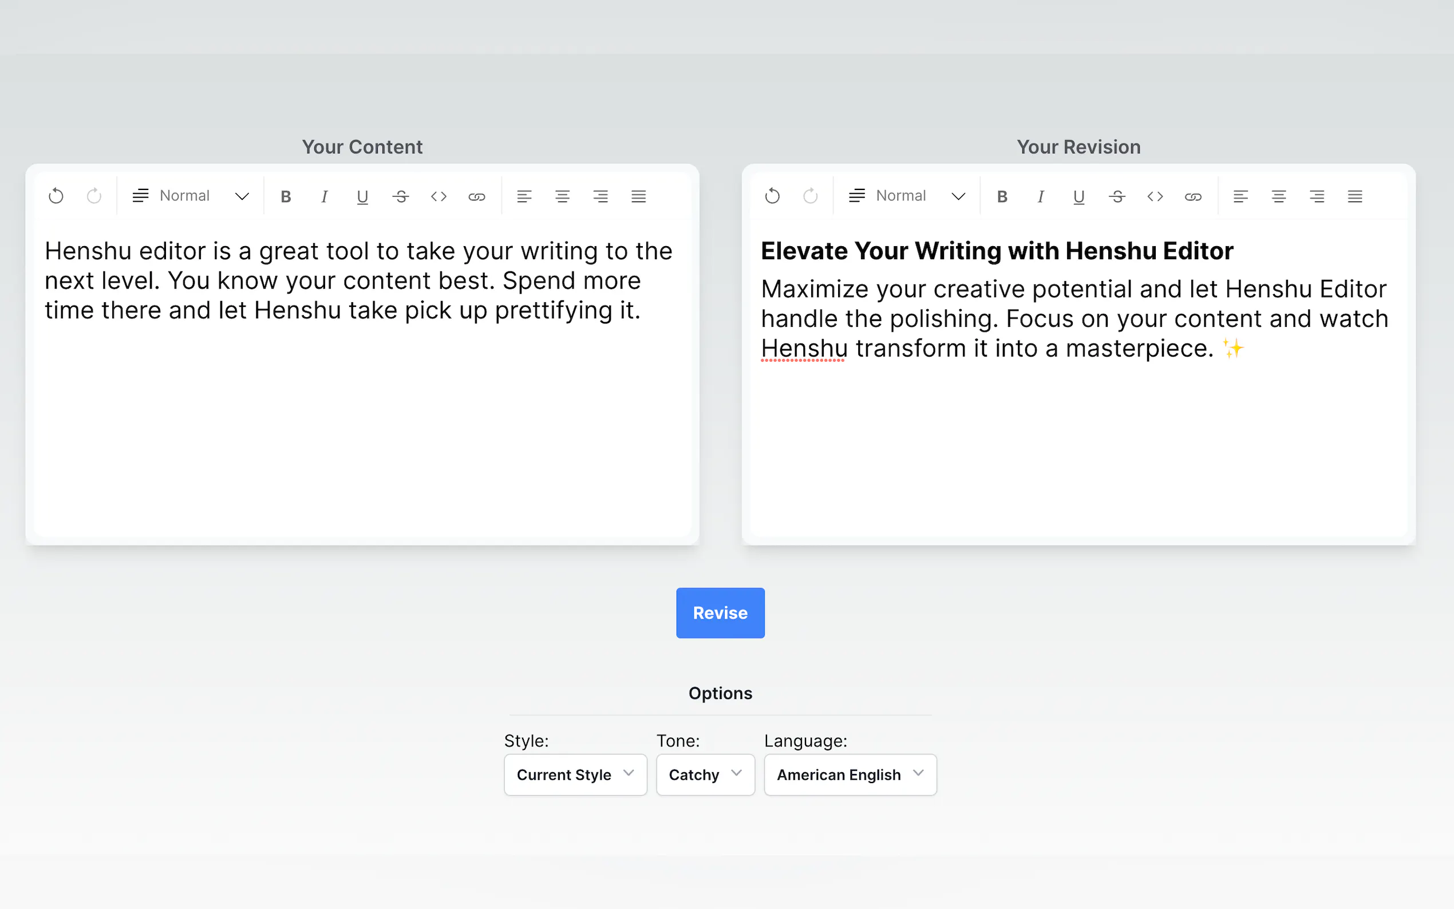Image resolution: width=1454 pixels, height=909 pixels.
Task: Open the Tone dropdown showing Catchy
Action: coord(705,774)
